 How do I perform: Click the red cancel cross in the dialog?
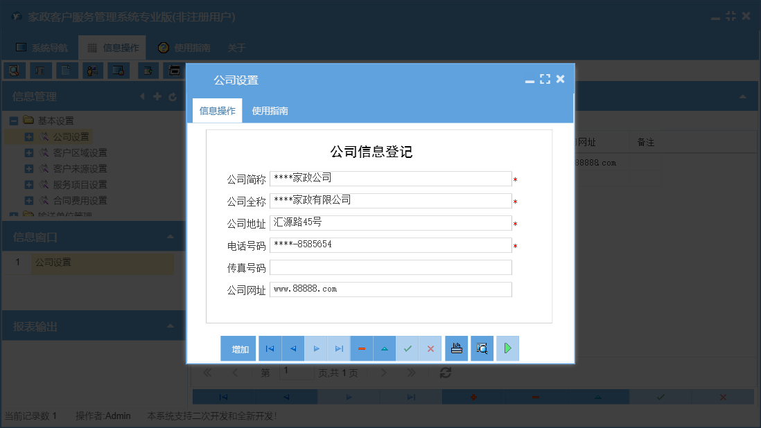[x=430, y=348]
